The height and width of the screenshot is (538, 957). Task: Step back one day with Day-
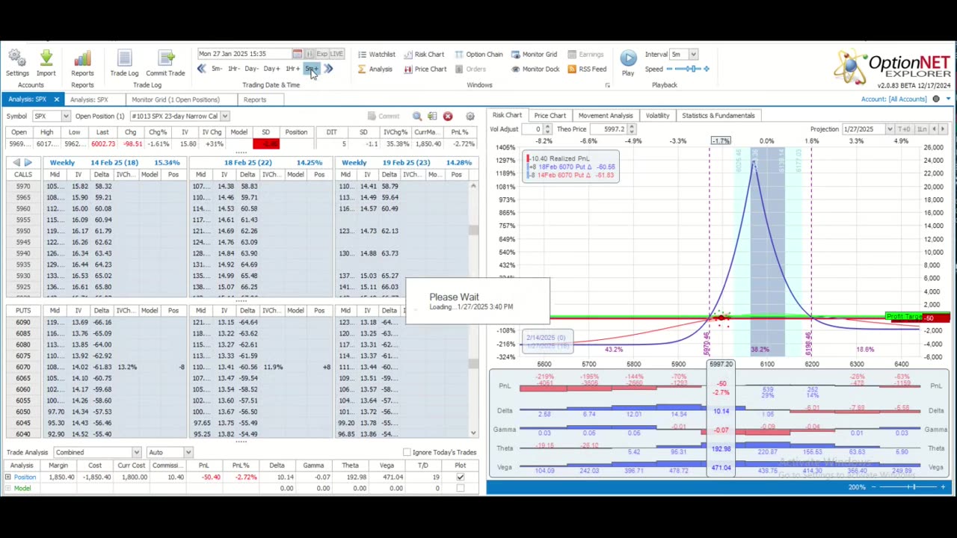(252, 69)
